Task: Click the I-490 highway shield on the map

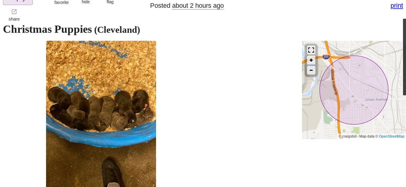Action: point(326,57)
